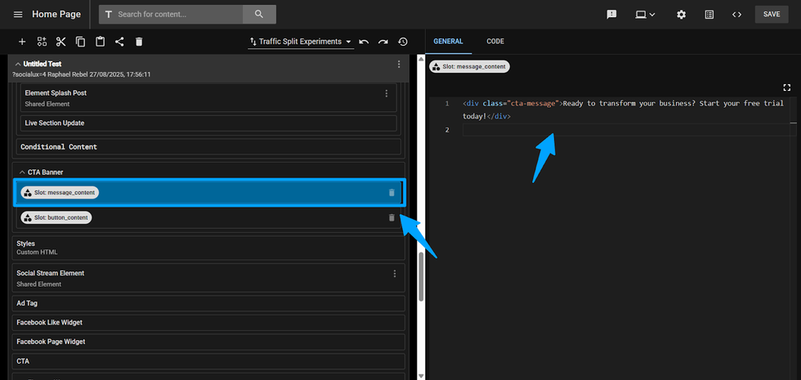Click the scrollbar up arrow

[421, 58]
